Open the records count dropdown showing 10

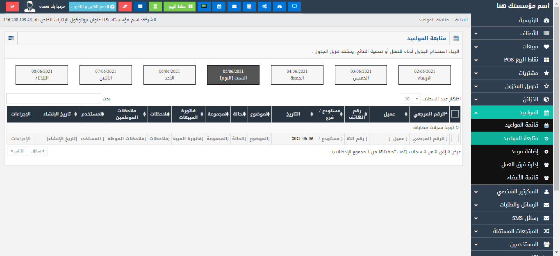pos(412,99)
